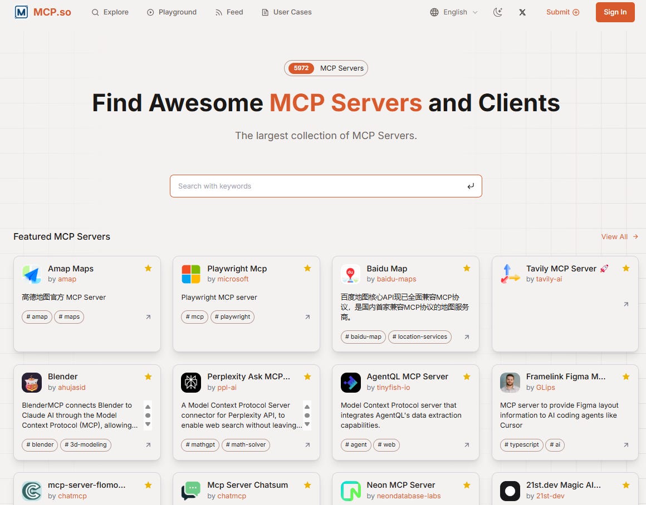Screen dimensions: 646x505
Task: Click author link ppl-ai
Action: [227, 387]
